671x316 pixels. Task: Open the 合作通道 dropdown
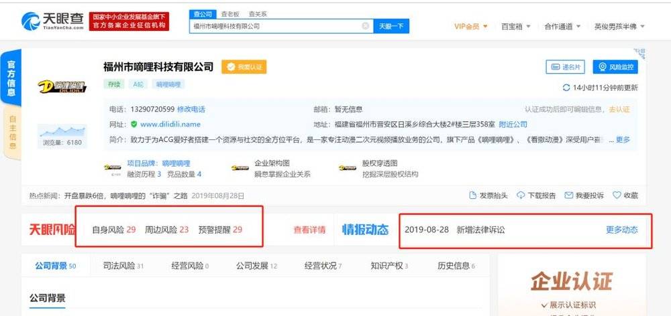(x=562, y=27)
